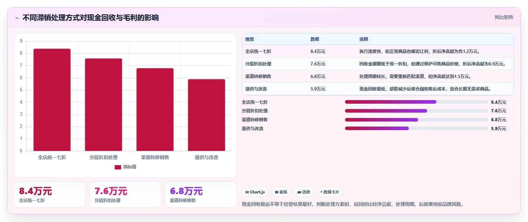
Task: Click the 进度 chip
Action: coord(304,192)
